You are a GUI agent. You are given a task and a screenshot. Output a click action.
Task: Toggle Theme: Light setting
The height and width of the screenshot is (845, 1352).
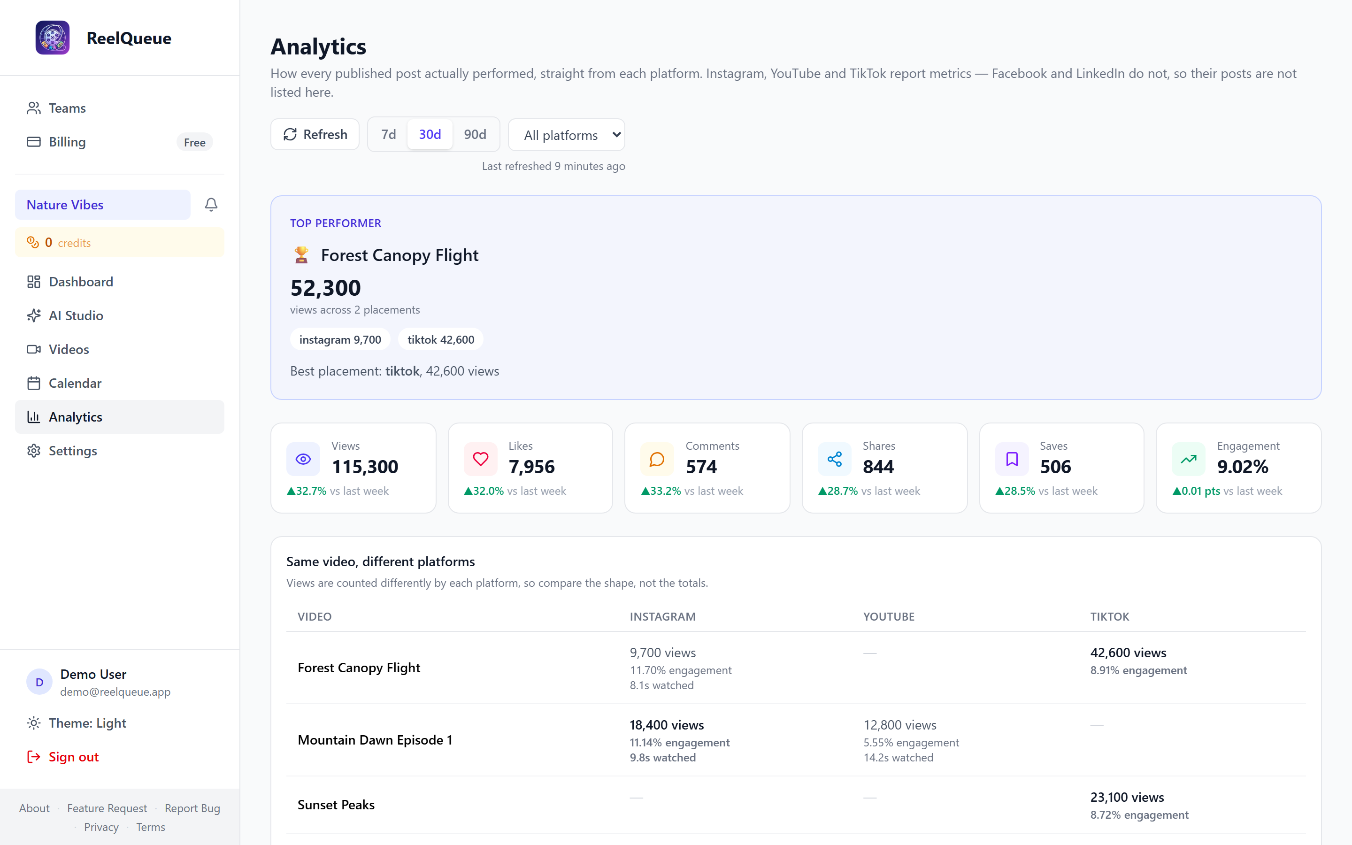click(x=120, y=723)
